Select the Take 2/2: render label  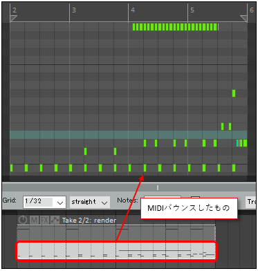coord(89,221)
